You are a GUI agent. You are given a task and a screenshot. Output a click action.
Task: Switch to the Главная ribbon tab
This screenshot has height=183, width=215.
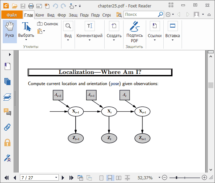point(28,15)
